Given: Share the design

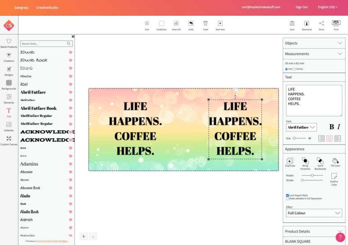Looking at the screenshot, I should (x=321, y=25).
